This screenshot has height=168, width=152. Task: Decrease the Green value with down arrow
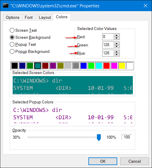(x=117, y=46)
